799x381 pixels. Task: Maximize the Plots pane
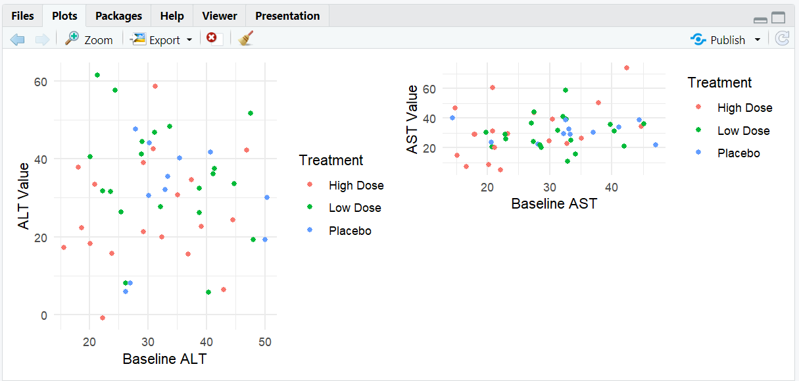pos(778,18)
